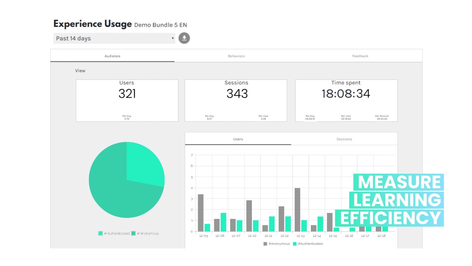Screen dimensions: 472x266
Task: Click the green authenticated bar for 12-11
Action: click(272, 224)
